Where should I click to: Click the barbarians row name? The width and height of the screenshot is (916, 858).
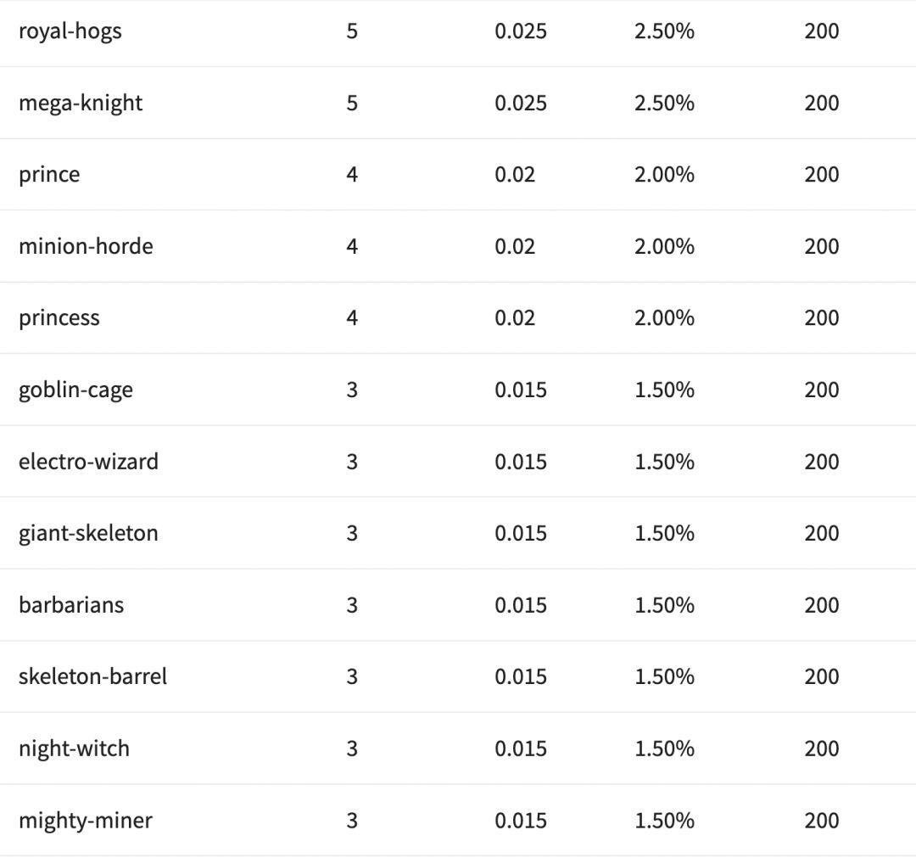71,605
